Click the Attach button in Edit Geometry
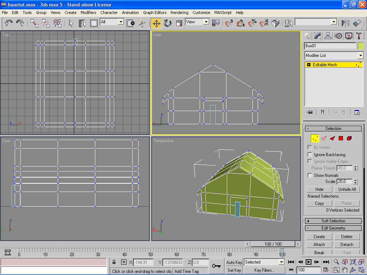This screenshot has height=275, width=367. (319, 245)
